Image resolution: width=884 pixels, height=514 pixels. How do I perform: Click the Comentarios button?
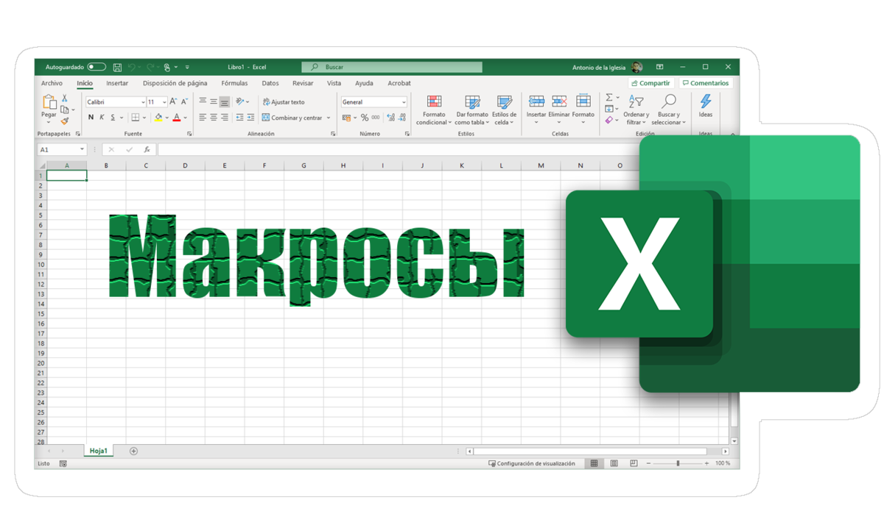(706, 83)
